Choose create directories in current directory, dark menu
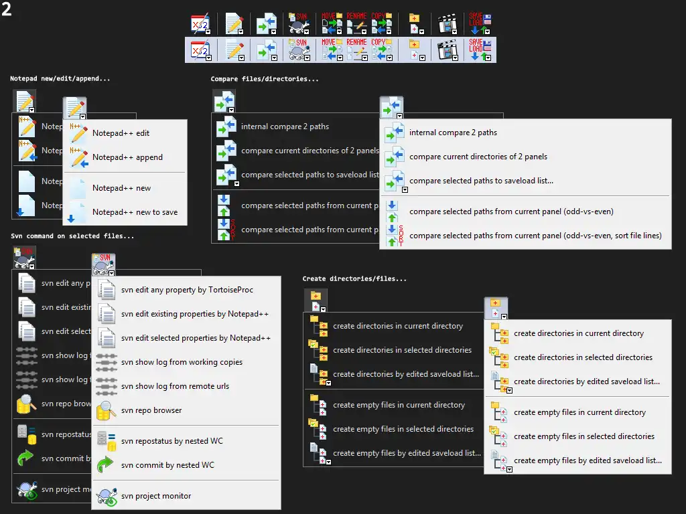 pyautogui.click(x=394, y=326)
